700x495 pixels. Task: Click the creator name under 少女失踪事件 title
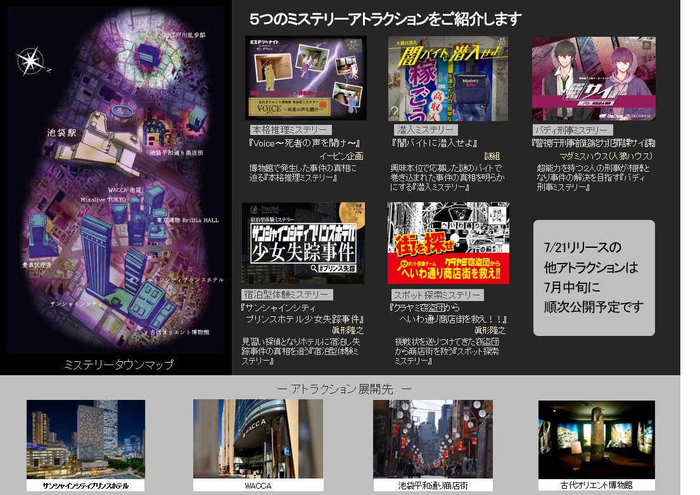(348, 330)
